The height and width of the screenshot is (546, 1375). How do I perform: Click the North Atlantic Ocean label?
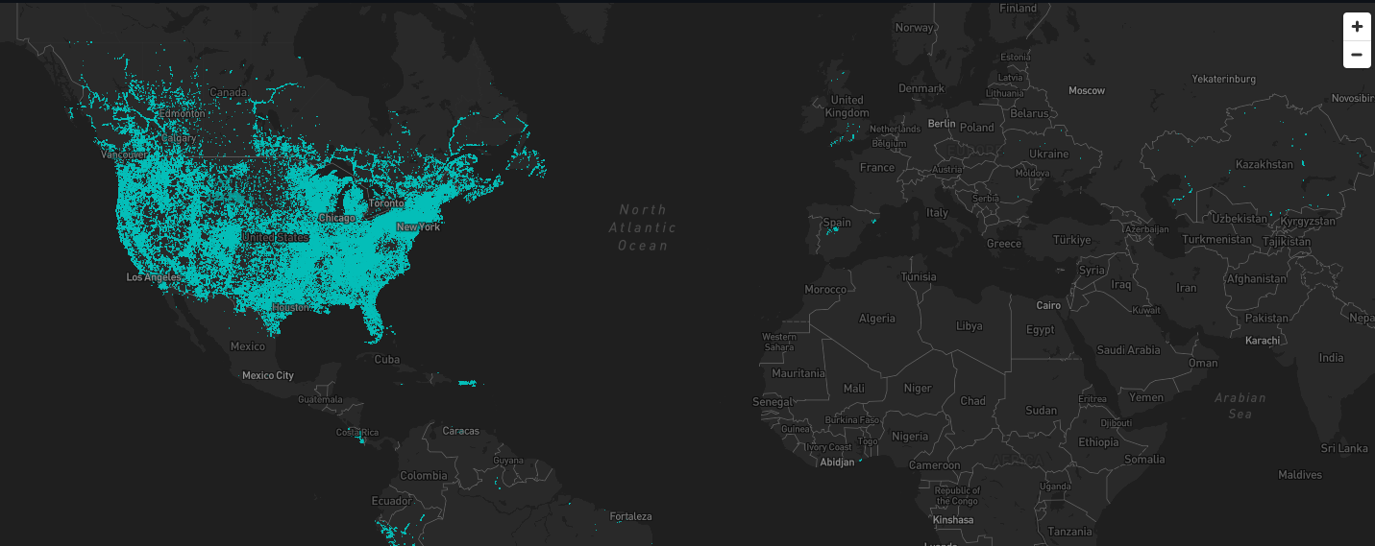[643, 227]
